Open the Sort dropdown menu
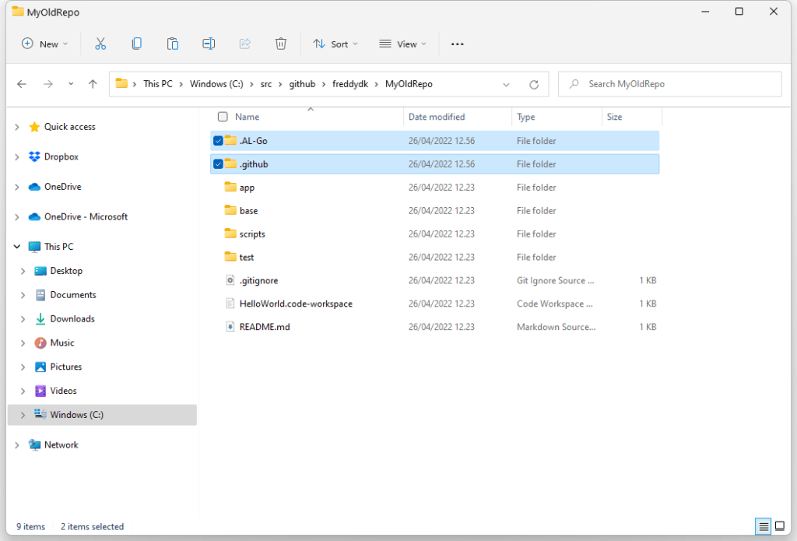The width and height of the screenshot is (797, 541). (x=335, y=44)
